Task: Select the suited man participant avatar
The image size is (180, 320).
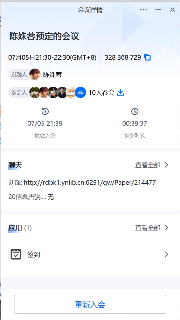Action: pos(62,93)
